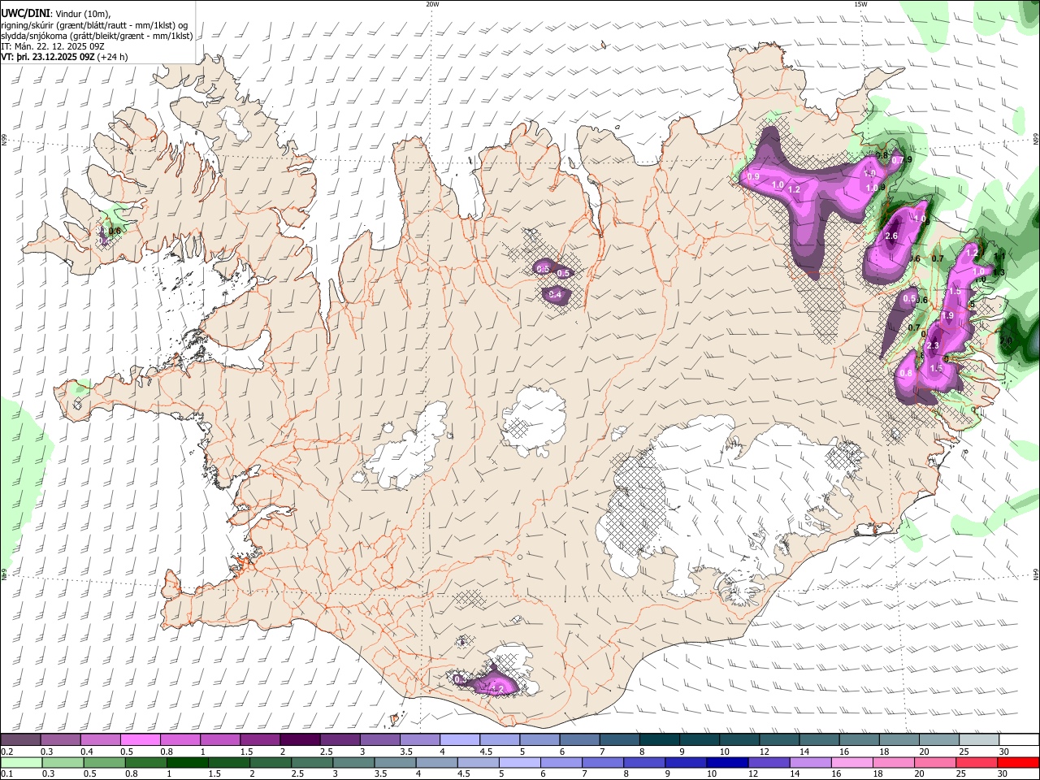Click the IT: Mán. 22. 12. 2025 09Z line
Viewport: 1040px width, 780px height.
pos(53,46)
